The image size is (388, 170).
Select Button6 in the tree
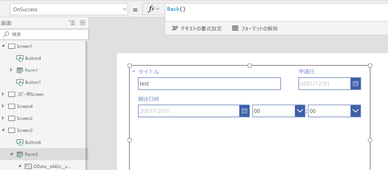[x=33, y=142]
